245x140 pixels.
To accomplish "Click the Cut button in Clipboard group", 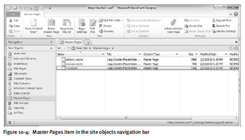I will click(x=14, y=21).
